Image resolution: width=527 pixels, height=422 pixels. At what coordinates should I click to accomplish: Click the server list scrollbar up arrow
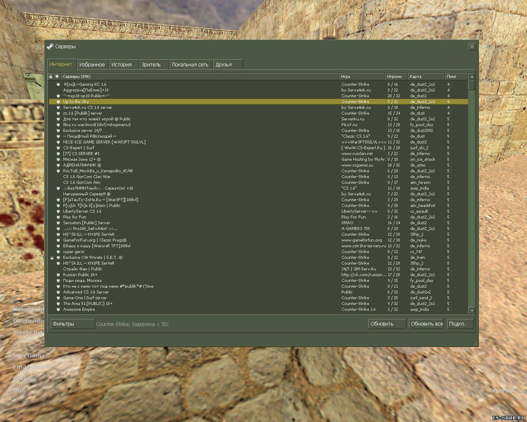472,77
